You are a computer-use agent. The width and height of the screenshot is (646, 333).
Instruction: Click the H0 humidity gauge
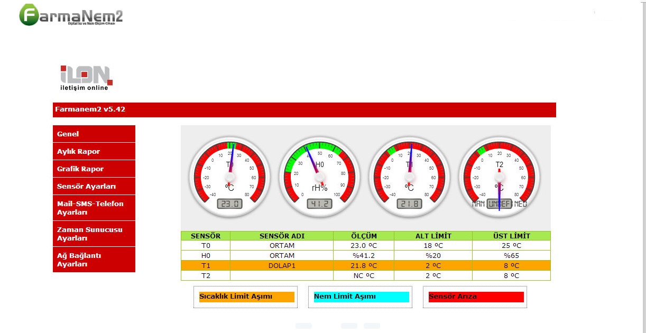click(320, 177)
